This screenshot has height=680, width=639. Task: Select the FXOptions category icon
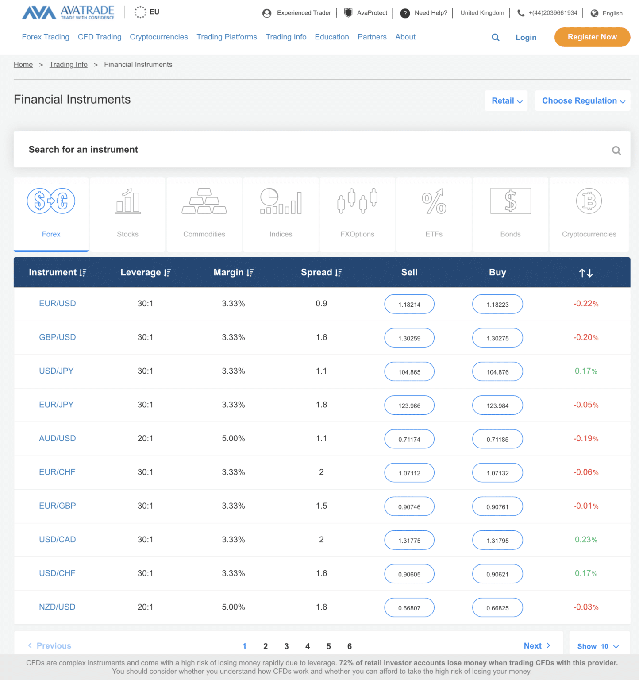point(357,201)
